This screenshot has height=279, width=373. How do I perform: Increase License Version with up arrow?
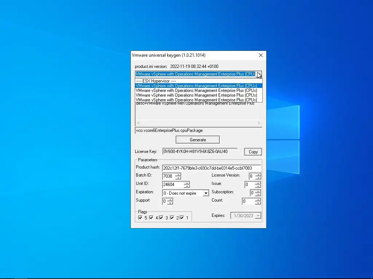tap(258, 175)
